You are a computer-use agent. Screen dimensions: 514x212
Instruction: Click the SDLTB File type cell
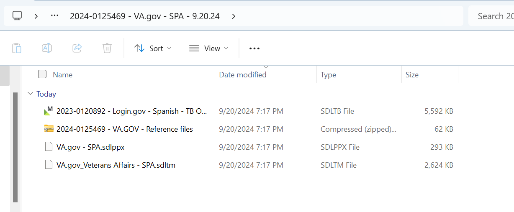[x=337, y=111]
